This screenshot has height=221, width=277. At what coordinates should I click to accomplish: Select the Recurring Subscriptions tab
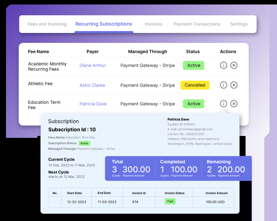click(x=104, y=24)
